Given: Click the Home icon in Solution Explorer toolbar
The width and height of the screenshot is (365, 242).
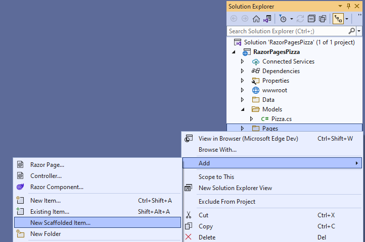Looking at the screenshot, I should coord(256,19).
